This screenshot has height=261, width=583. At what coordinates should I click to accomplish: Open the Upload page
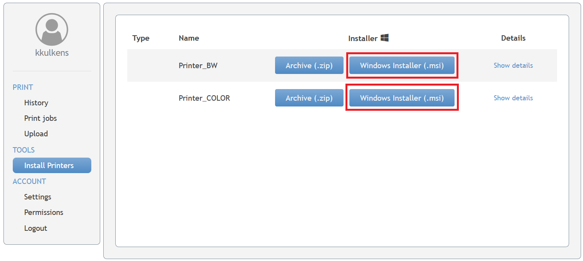point(36,134)
